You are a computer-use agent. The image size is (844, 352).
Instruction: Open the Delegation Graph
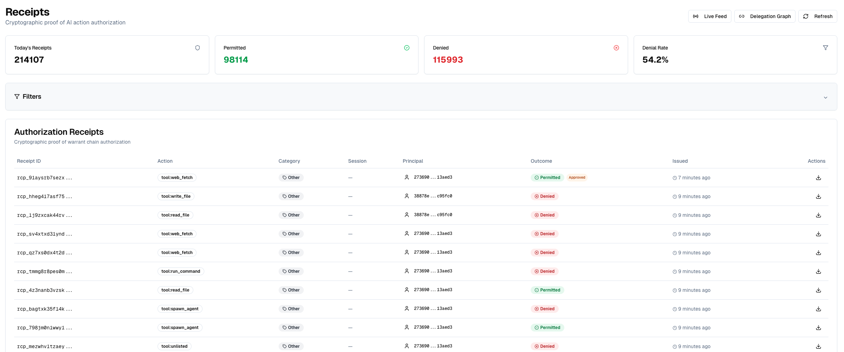pos(765,16)
